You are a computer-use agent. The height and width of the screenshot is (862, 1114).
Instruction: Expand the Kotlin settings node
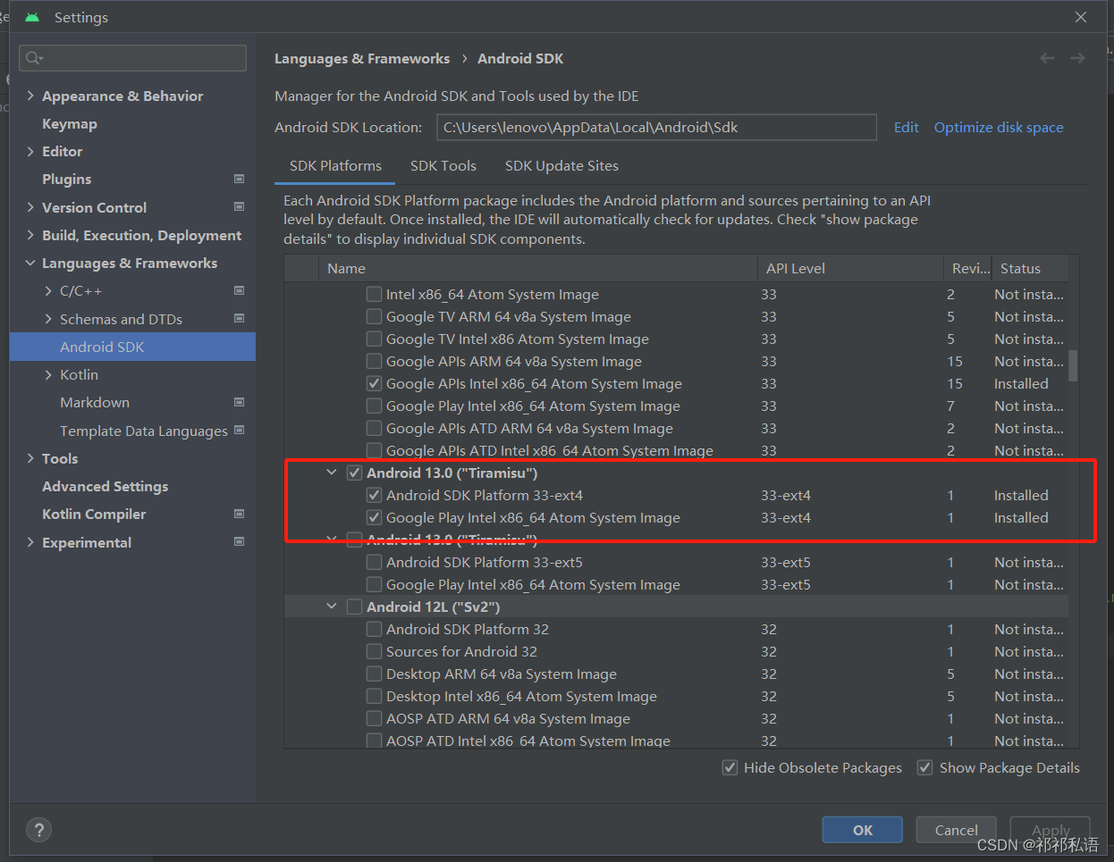pyautogui.click(x=48, y=374)
